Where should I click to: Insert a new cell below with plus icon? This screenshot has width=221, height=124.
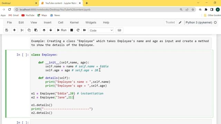[x=14, y=30]
